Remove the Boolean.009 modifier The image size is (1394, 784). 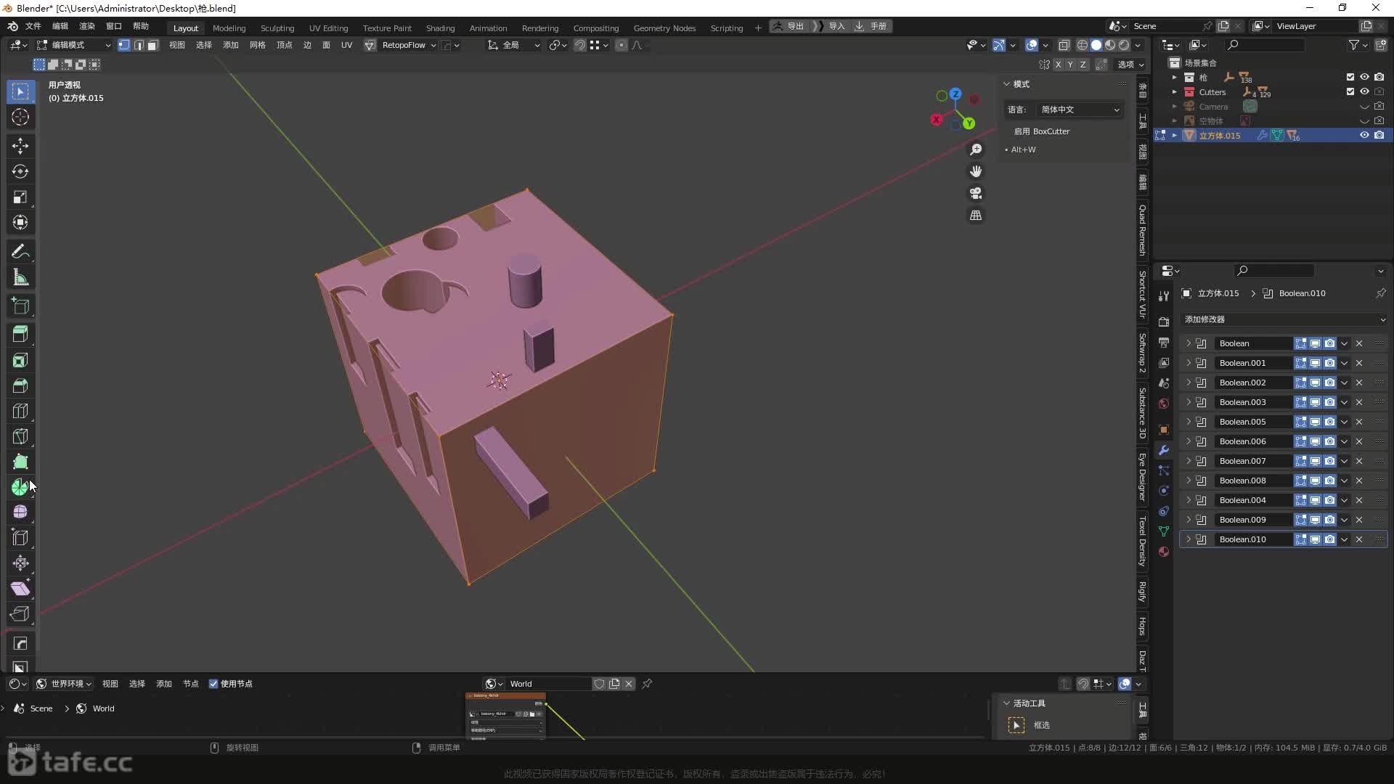click(x=1359, y=520)
